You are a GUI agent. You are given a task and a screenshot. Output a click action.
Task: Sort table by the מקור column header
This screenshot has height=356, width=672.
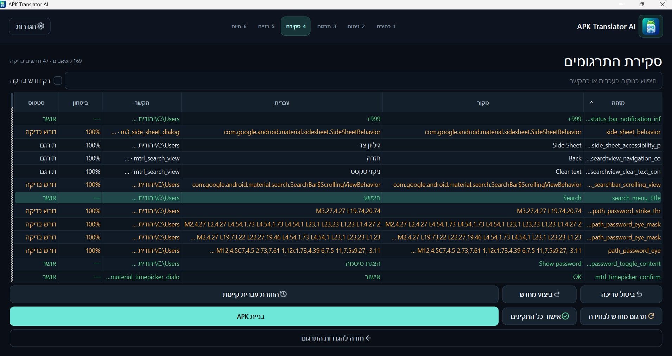483,103
